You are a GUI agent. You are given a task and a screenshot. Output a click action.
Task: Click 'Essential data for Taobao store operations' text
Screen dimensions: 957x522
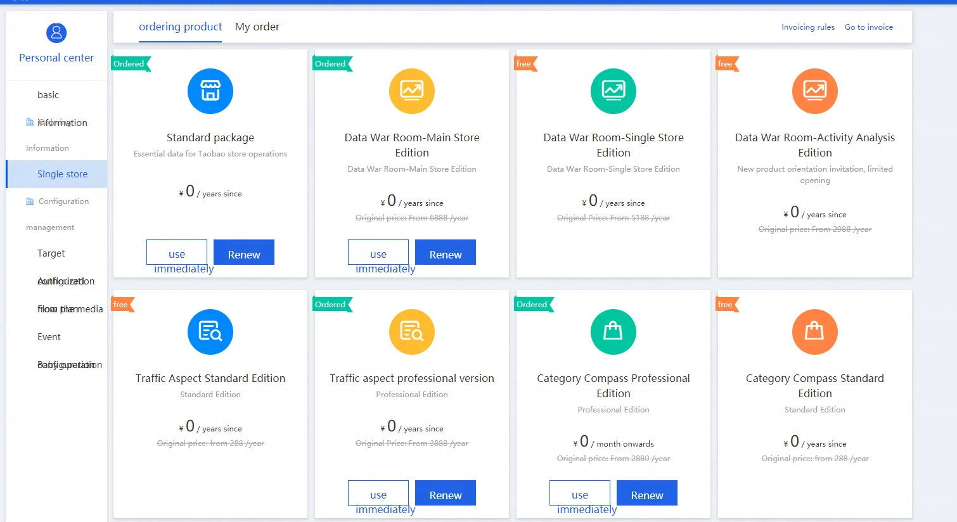210,154
